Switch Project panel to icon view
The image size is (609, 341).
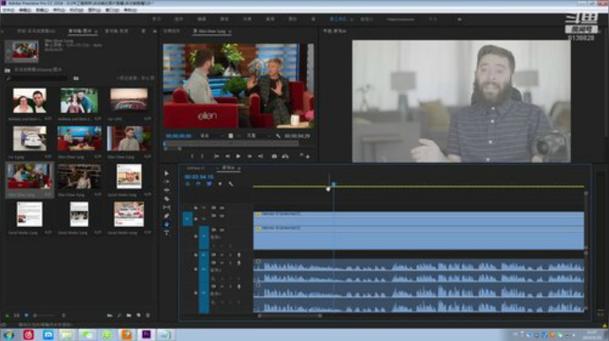click(26, 316)
